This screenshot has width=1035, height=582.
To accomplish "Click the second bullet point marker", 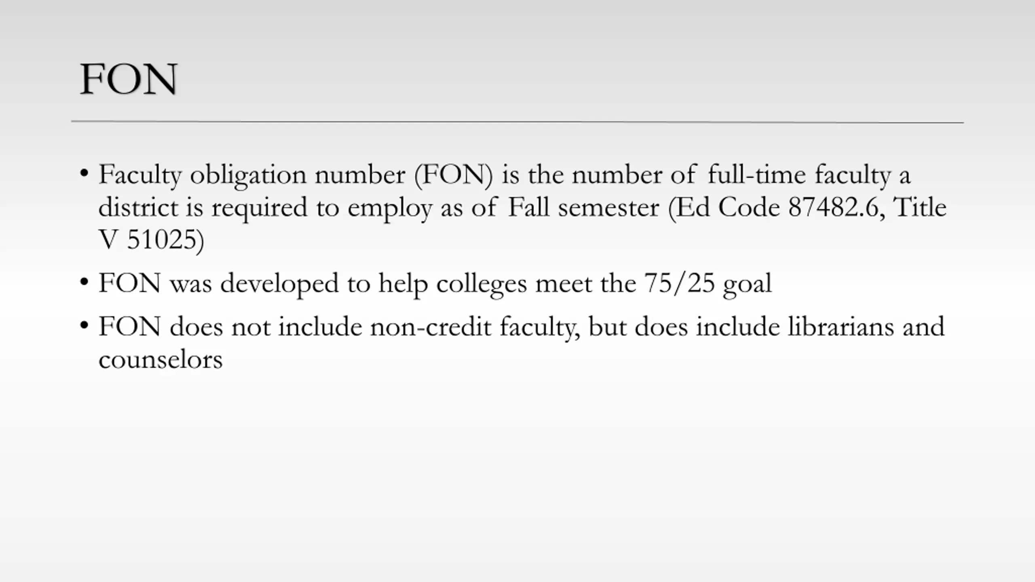I will point(84,282).
